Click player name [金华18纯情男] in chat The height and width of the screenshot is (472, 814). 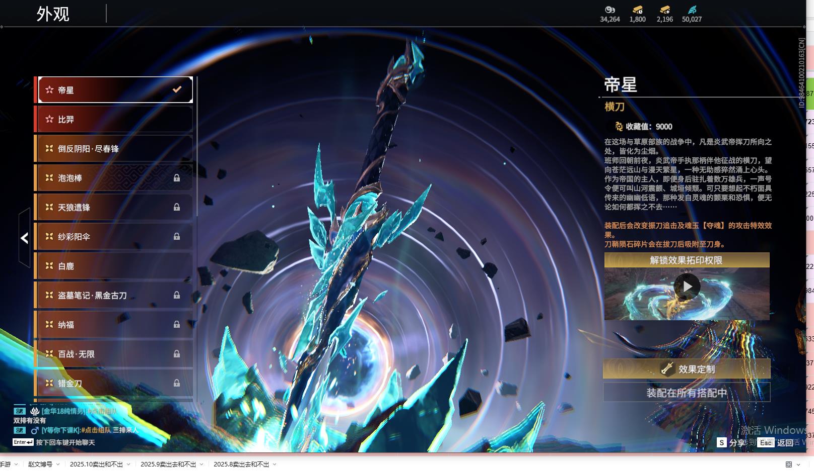pyautogui.click(x=63, y=411)
